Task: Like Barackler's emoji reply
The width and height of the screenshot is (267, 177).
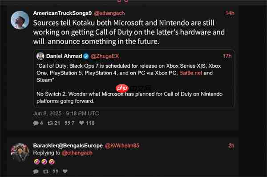Action: tap(65, 171)
